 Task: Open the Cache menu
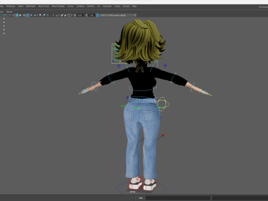click(x=117, y=6)
